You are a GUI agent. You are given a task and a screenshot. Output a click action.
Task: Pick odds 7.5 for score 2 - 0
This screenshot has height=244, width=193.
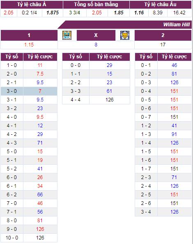point(40,74)
